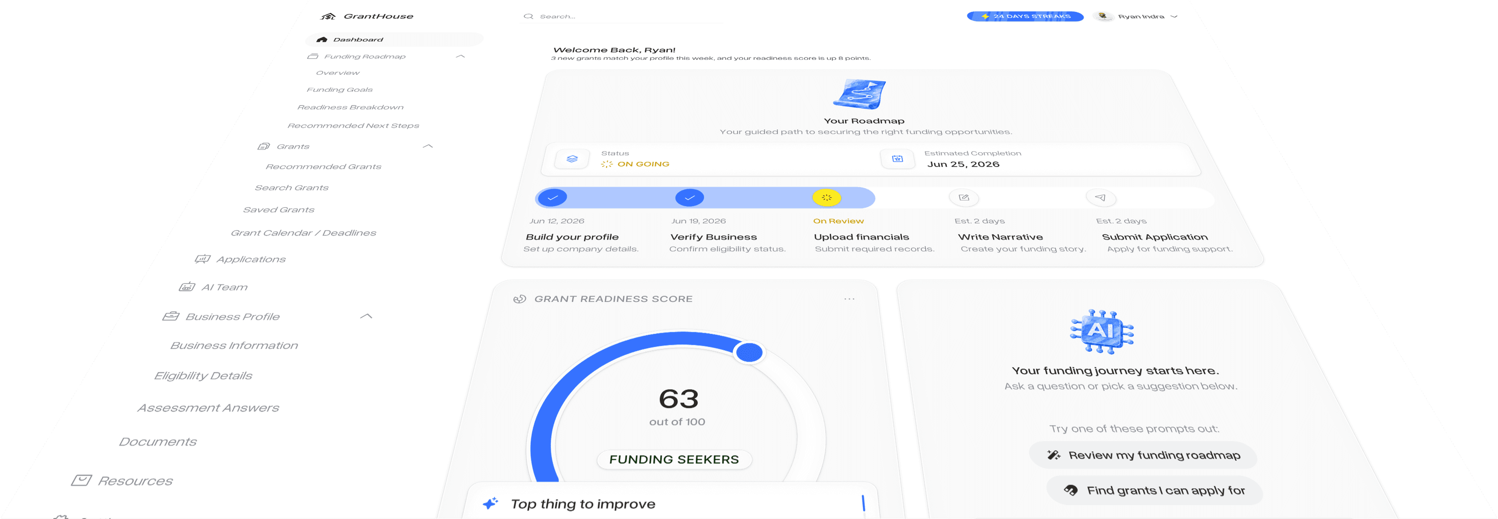Click the Status layers icon

coord(572,159)
